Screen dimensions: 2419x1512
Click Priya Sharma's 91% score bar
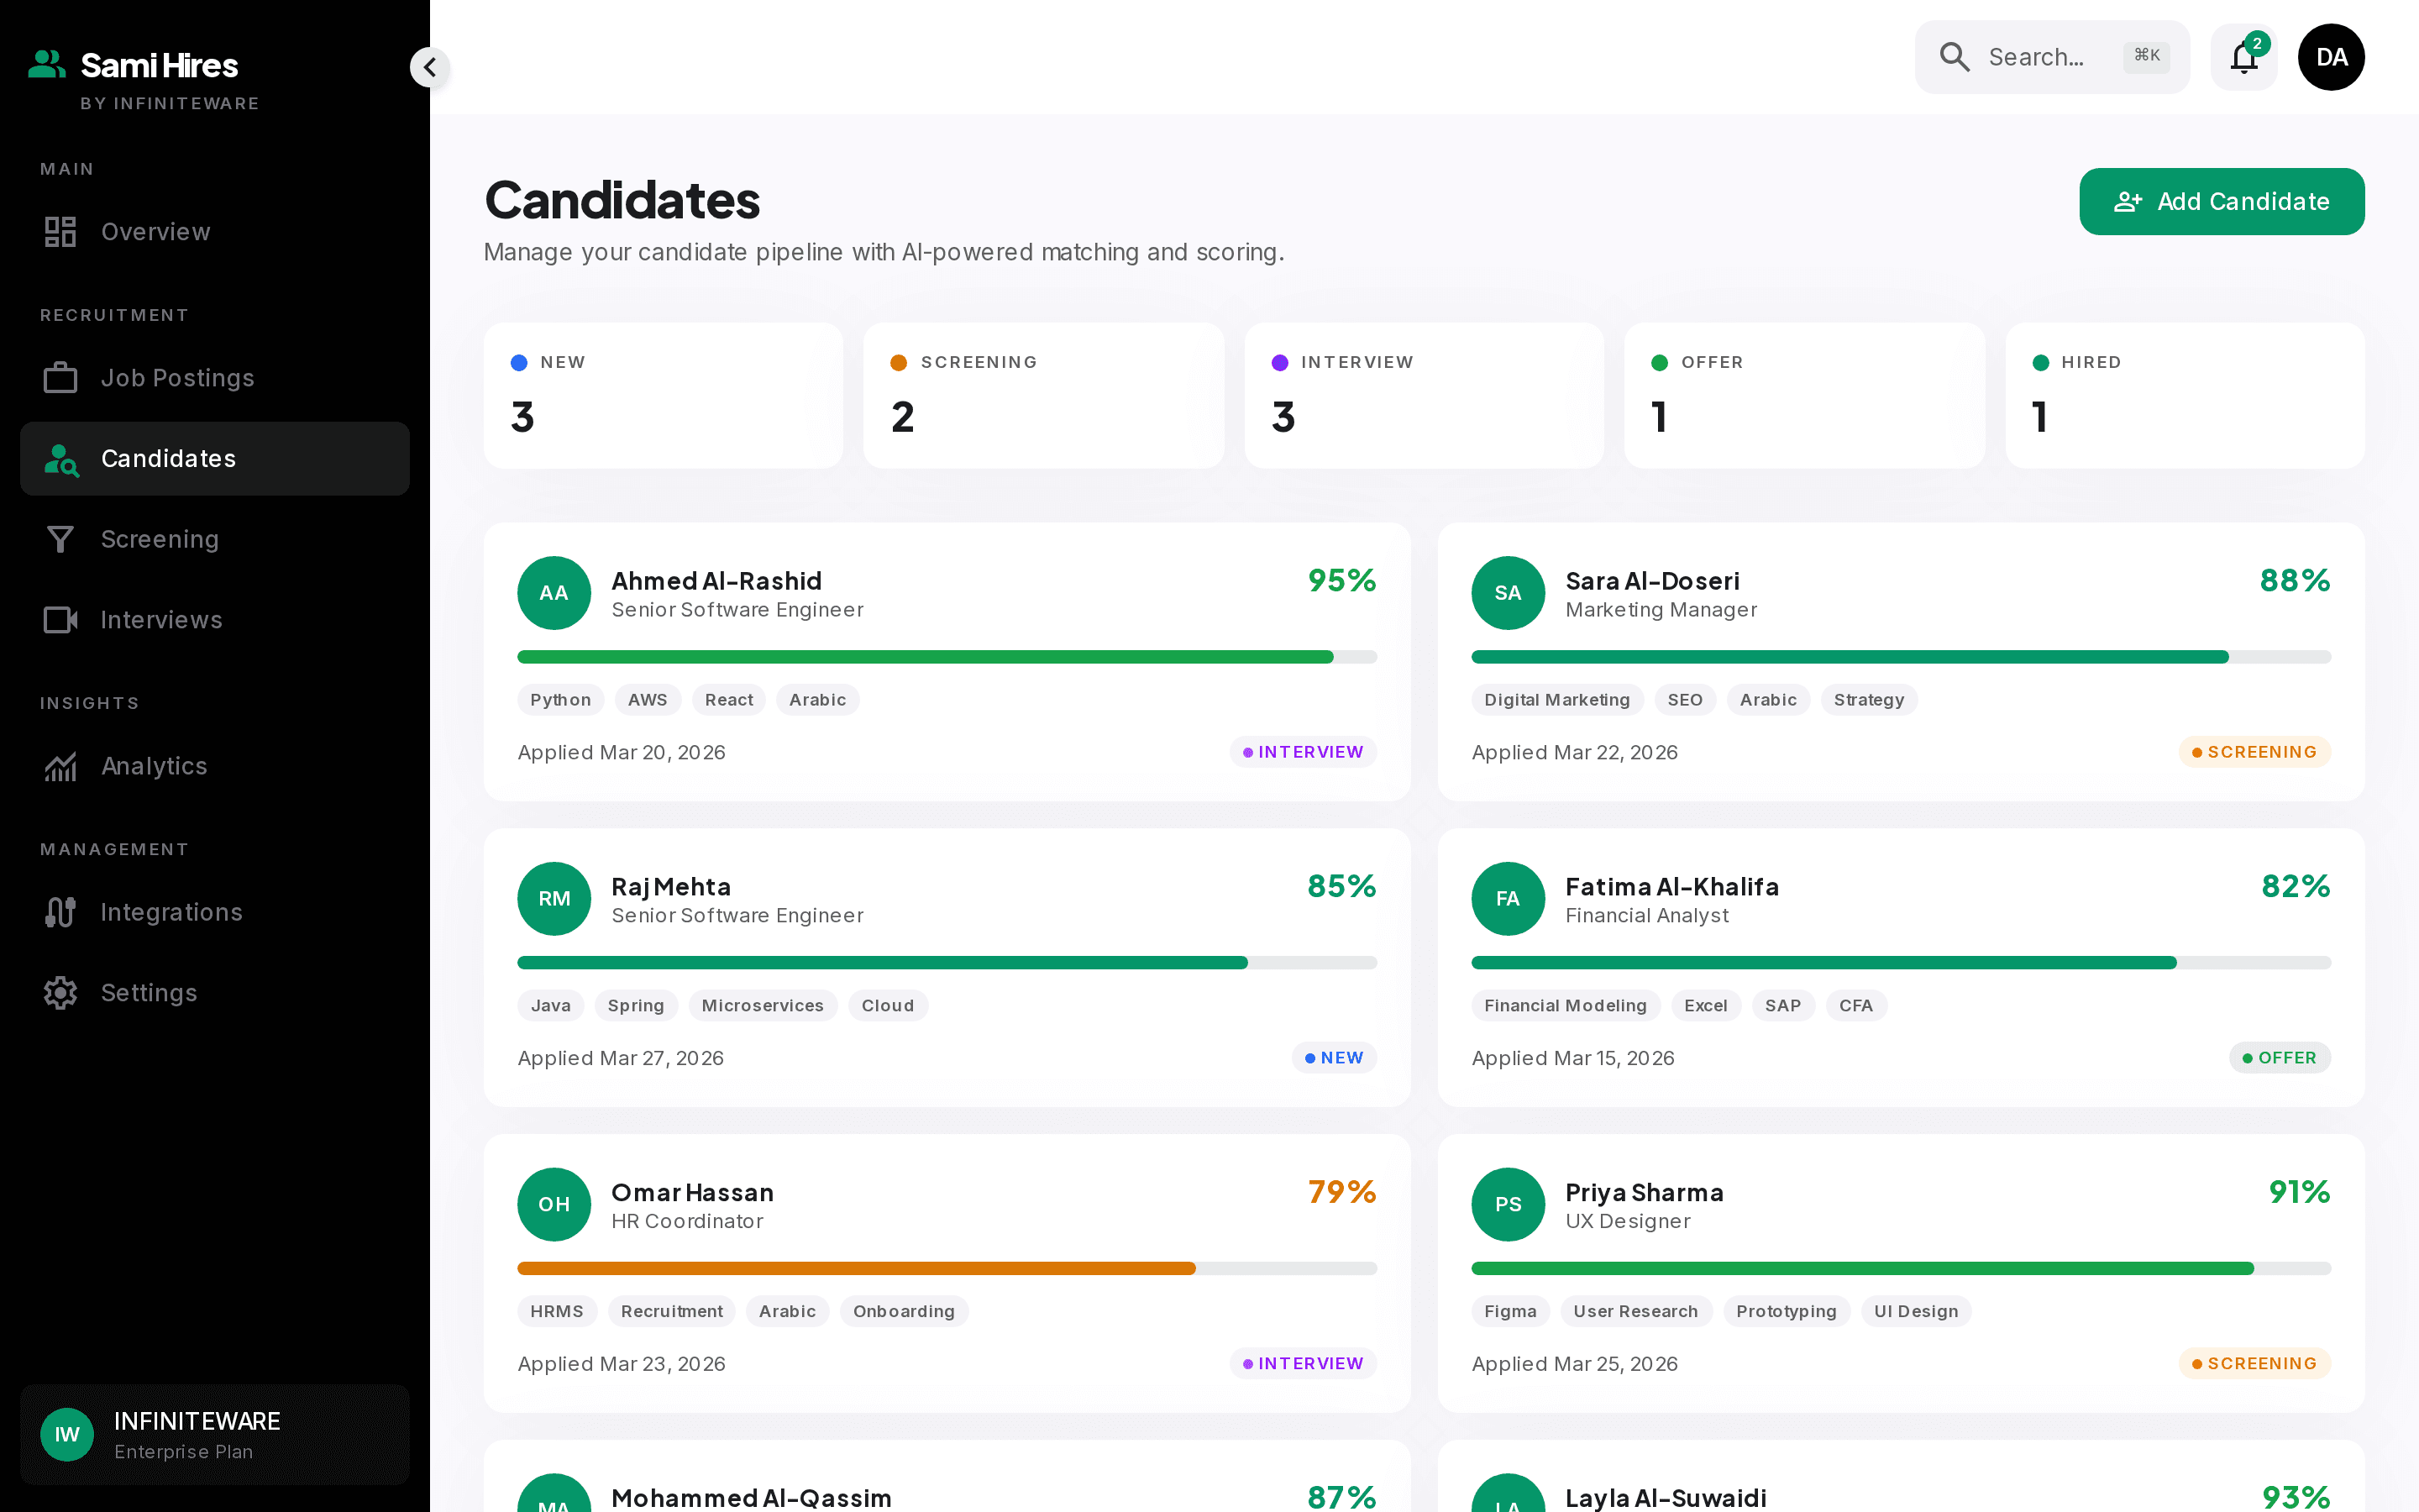coord(1902,1268)
